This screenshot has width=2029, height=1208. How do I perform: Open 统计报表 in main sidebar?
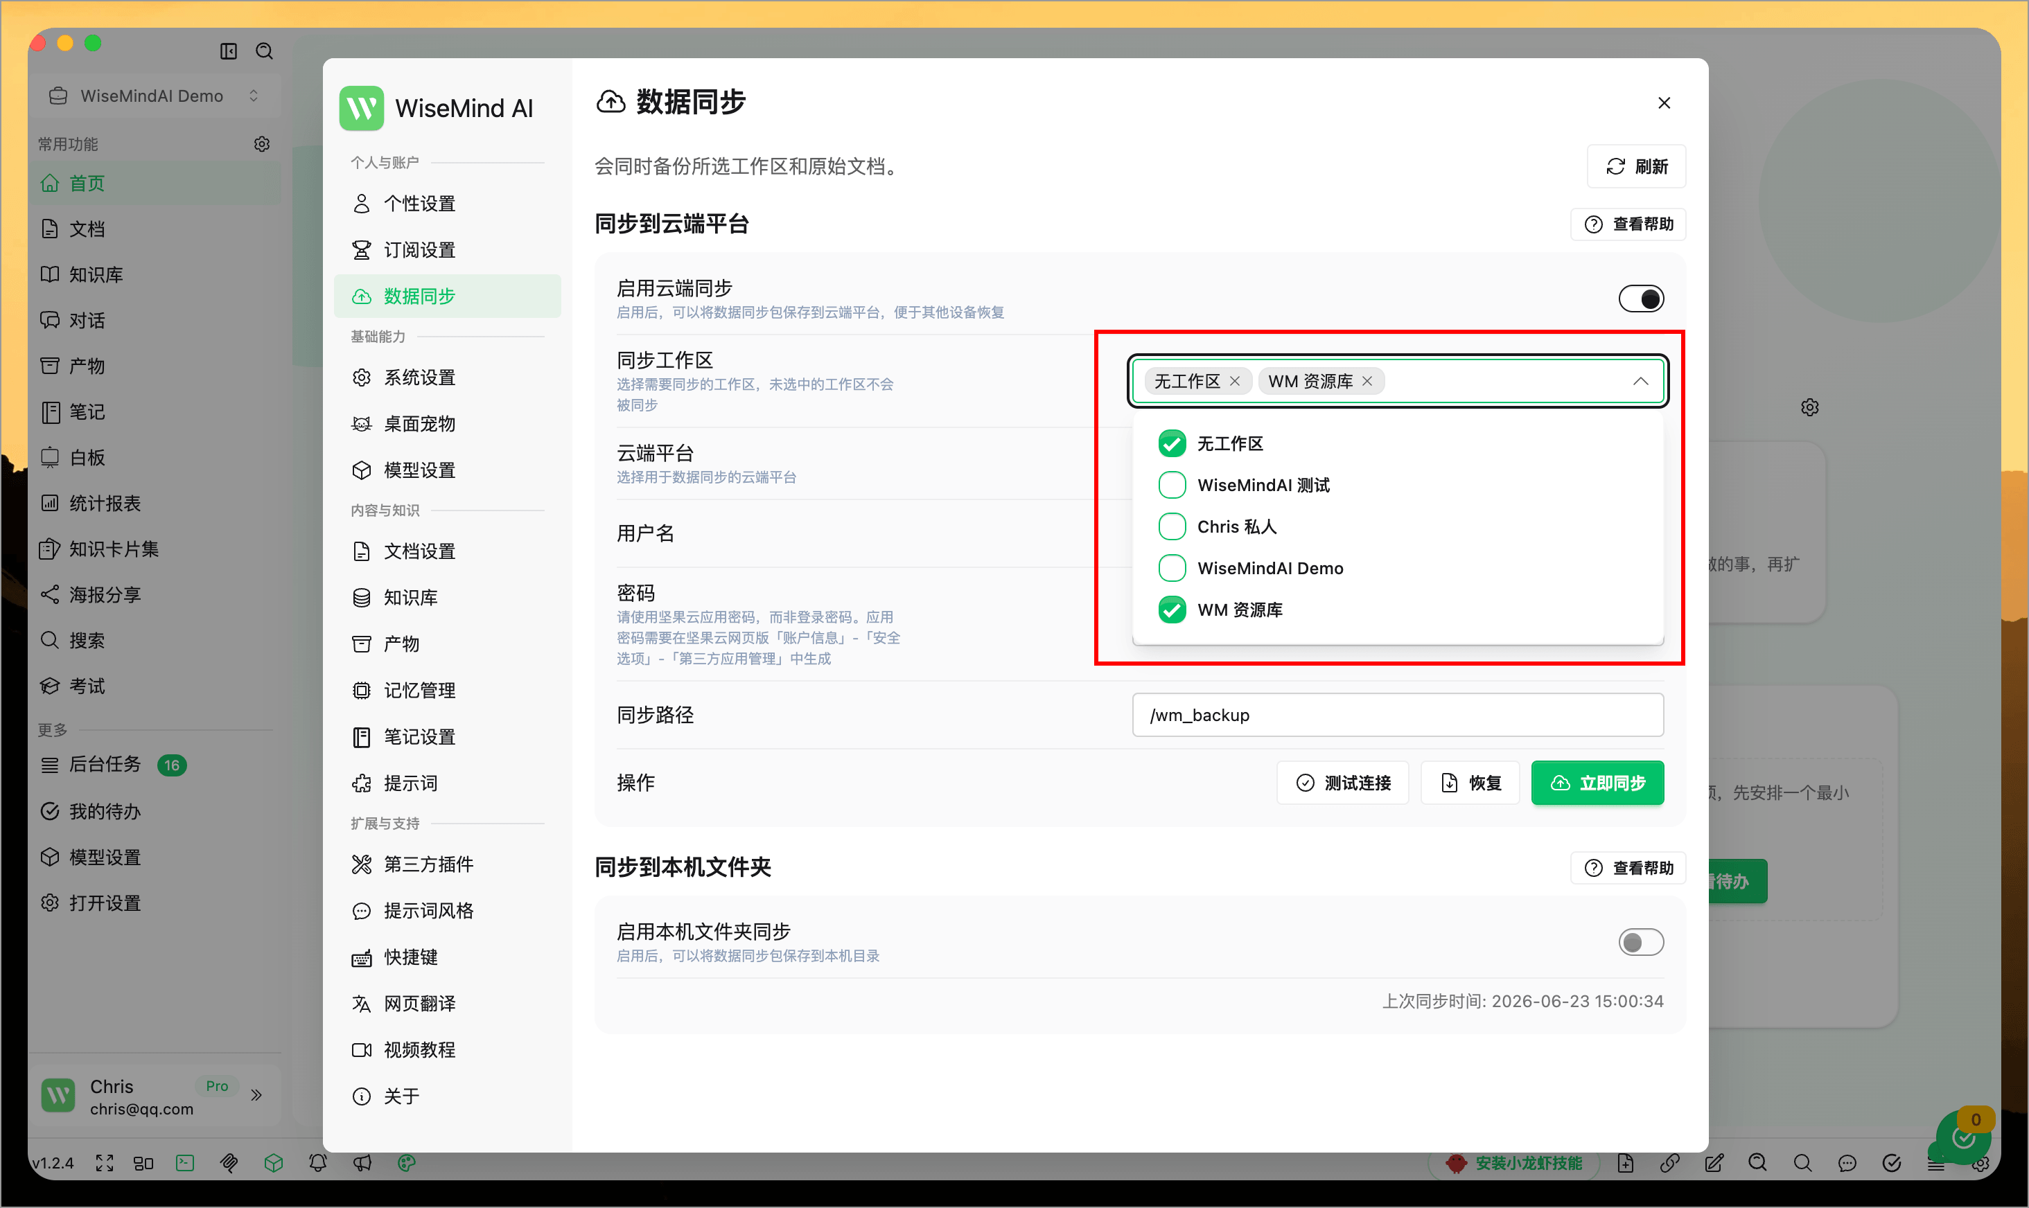155,504
